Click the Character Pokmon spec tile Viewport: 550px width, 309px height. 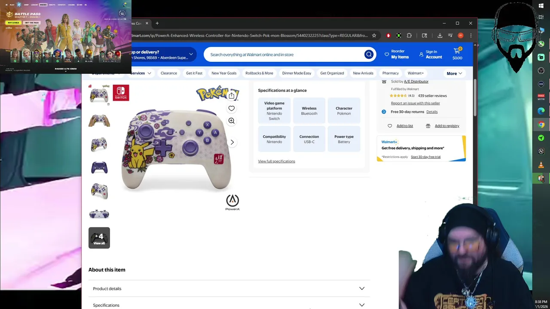coord(344,111)
